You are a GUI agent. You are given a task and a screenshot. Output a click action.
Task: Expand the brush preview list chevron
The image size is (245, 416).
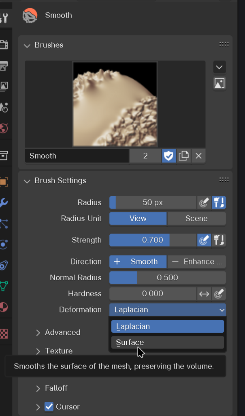pos(219,67)
